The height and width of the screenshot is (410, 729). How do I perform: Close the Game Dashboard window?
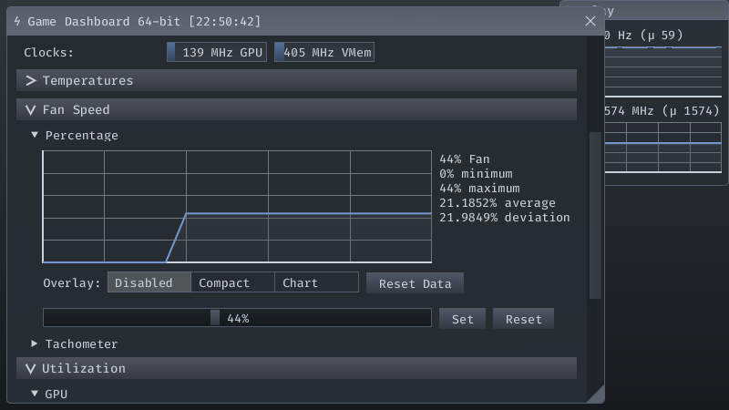click(x=590, y=20)
